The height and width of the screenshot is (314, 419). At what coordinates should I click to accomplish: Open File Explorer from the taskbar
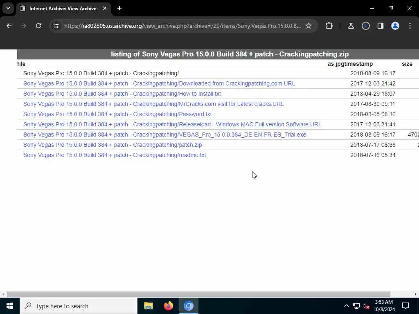148,306
